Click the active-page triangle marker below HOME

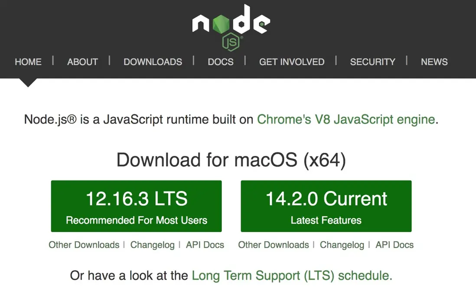(x=28, y=82)
